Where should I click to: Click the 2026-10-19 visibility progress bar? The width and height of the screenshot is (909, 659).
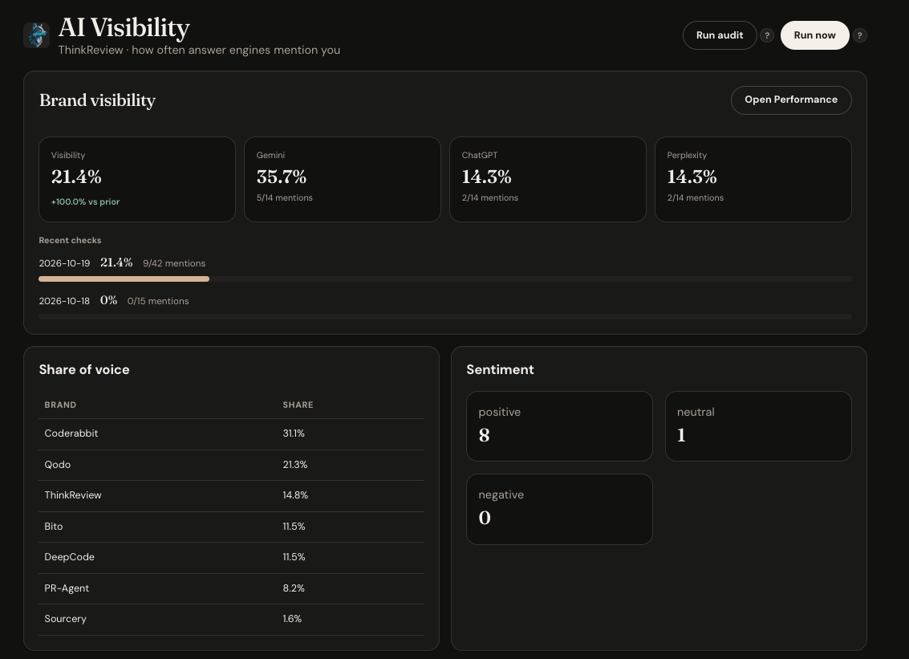[445, 279]
